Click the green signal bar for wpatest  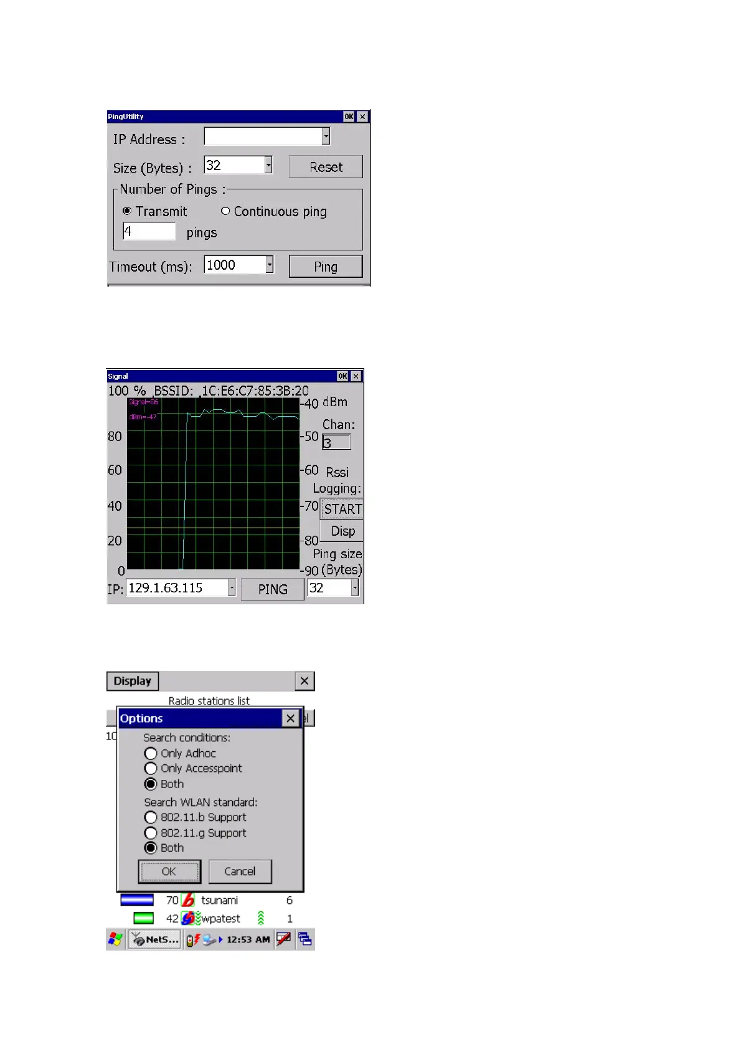point(143,918)
